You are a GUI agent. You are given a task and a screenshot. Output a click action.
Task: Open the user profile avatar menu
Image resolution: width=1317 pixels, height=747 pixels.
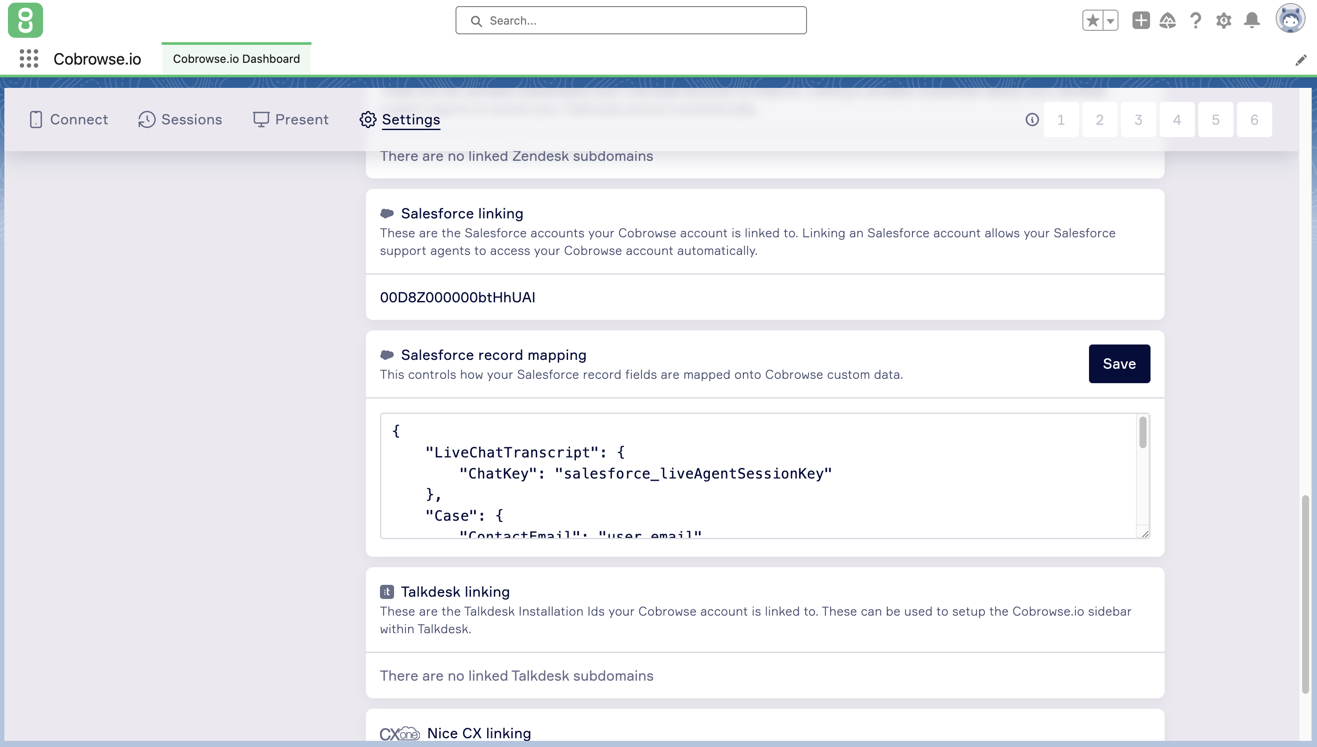(x=1290, y=19)
